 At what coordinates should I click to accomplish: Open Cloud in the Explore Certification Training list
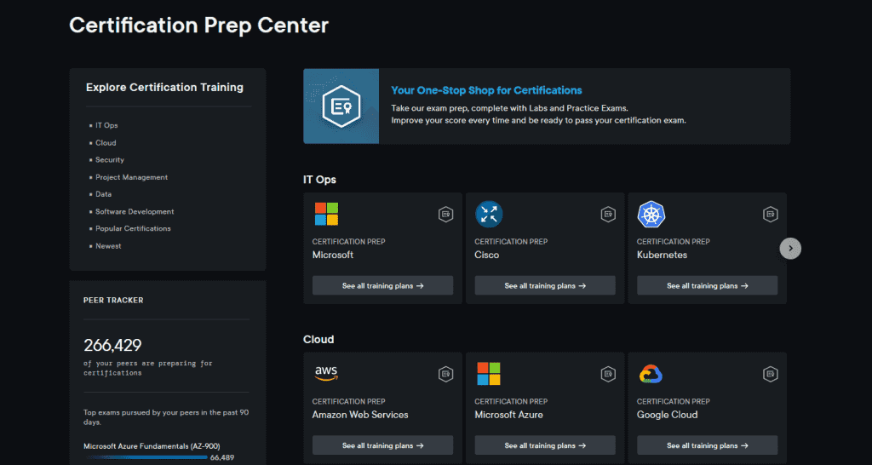pyautogui.click(x=106, y=143)
